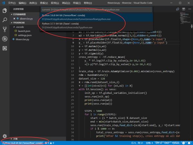Open settings.json in the file tree
193x145 pixels.
point(24,35)
